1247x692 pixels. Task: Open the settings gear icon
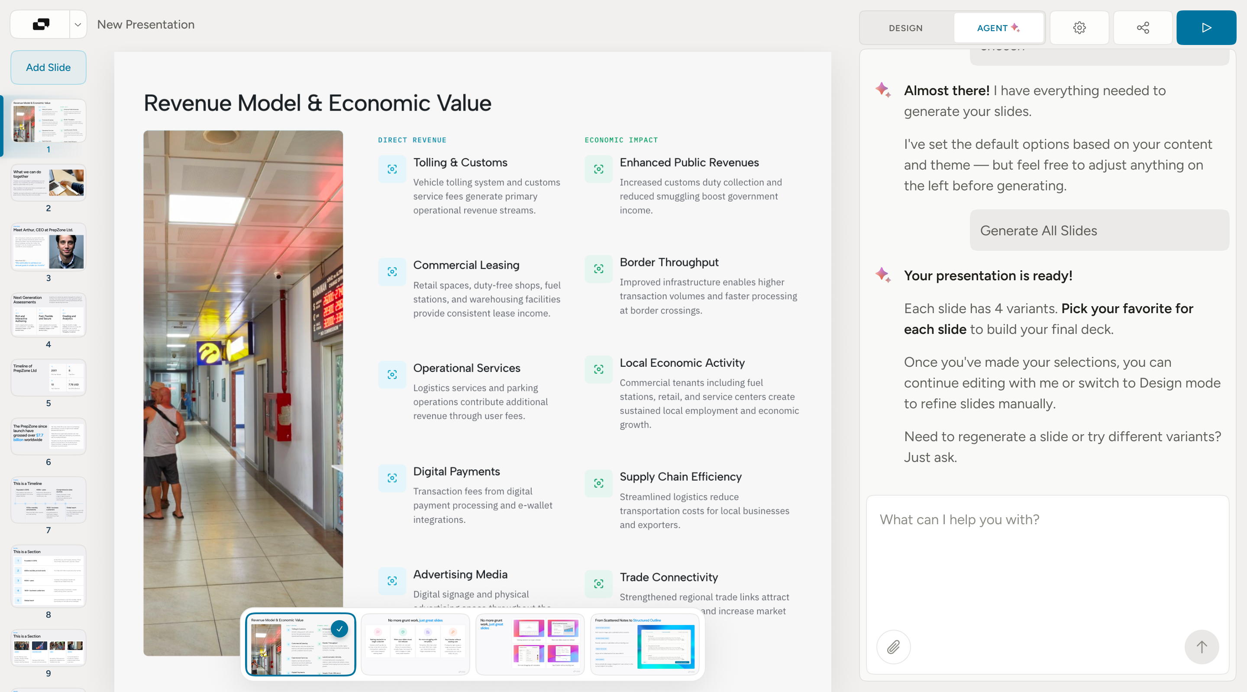click(1079, 28)
